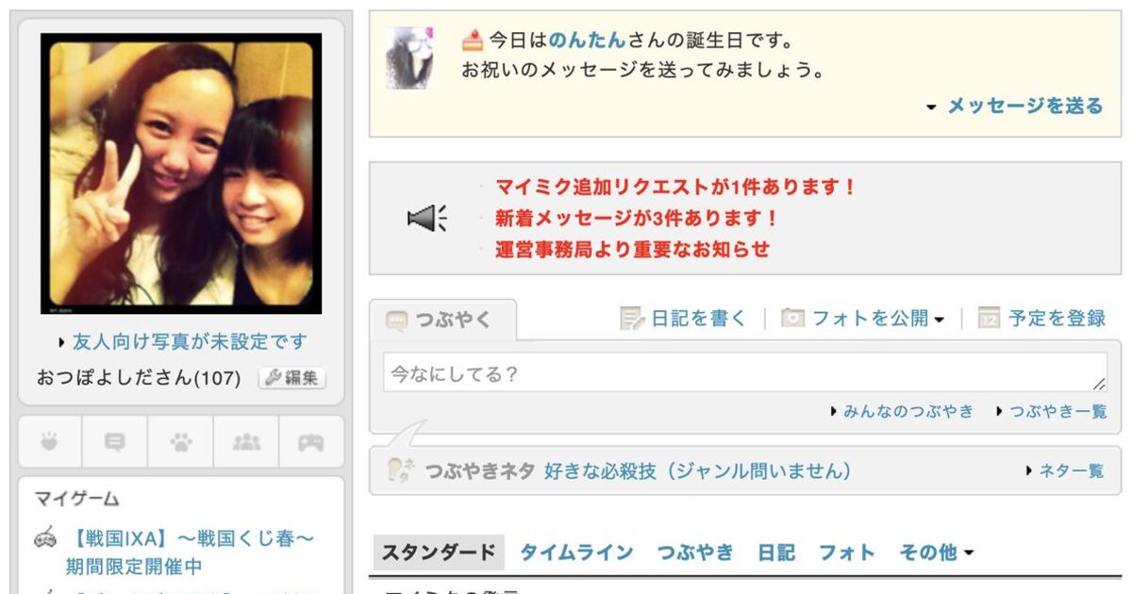Switch to the タイムライン tab
This screenshot has width=1132, height=594.
(x=576, y=553)
